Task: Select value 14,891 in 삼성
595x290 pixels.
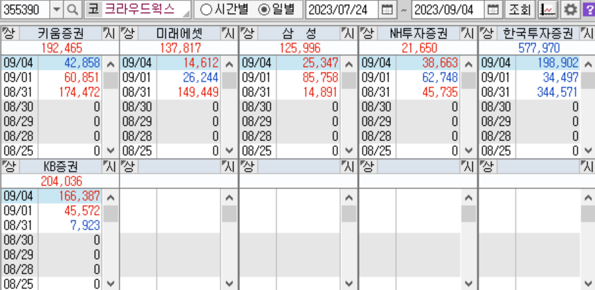Action: click(320, 92)
